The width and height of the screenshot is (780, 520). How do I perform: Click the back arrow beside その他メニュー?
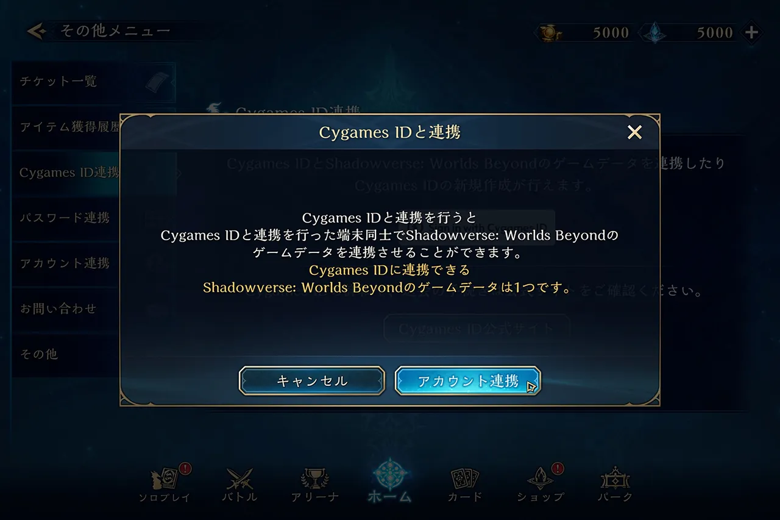(37, 31)
